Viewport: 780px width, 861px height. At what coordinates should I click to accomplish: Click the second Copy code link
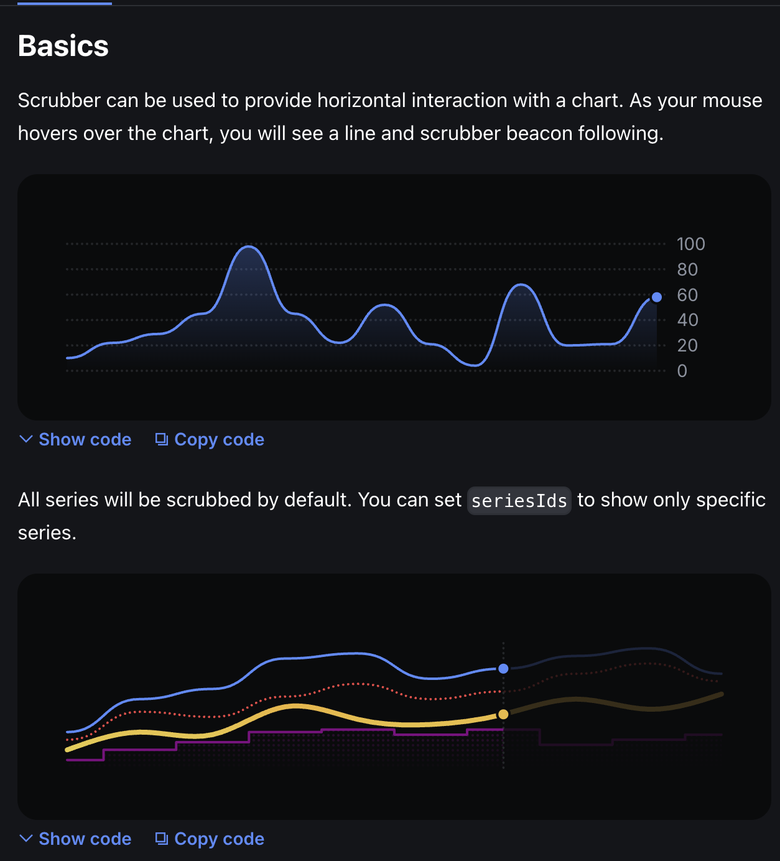tap(219, 839)
